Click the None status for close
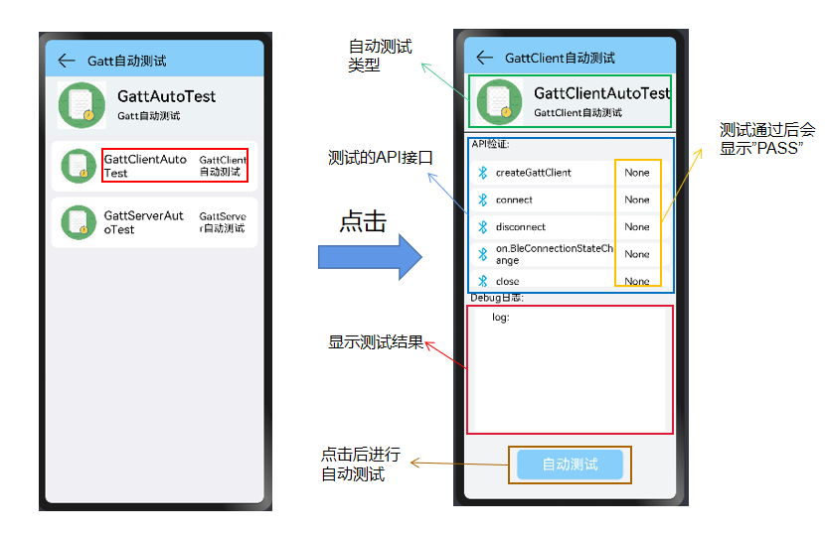This screenshot has height=533, width=825. pos(637,282)
